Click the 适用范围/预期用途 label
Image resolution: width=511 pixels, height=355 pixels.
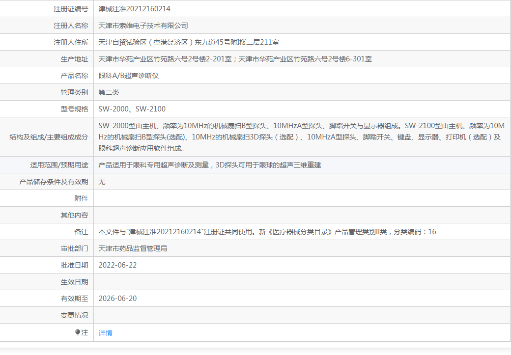(59, 165)
